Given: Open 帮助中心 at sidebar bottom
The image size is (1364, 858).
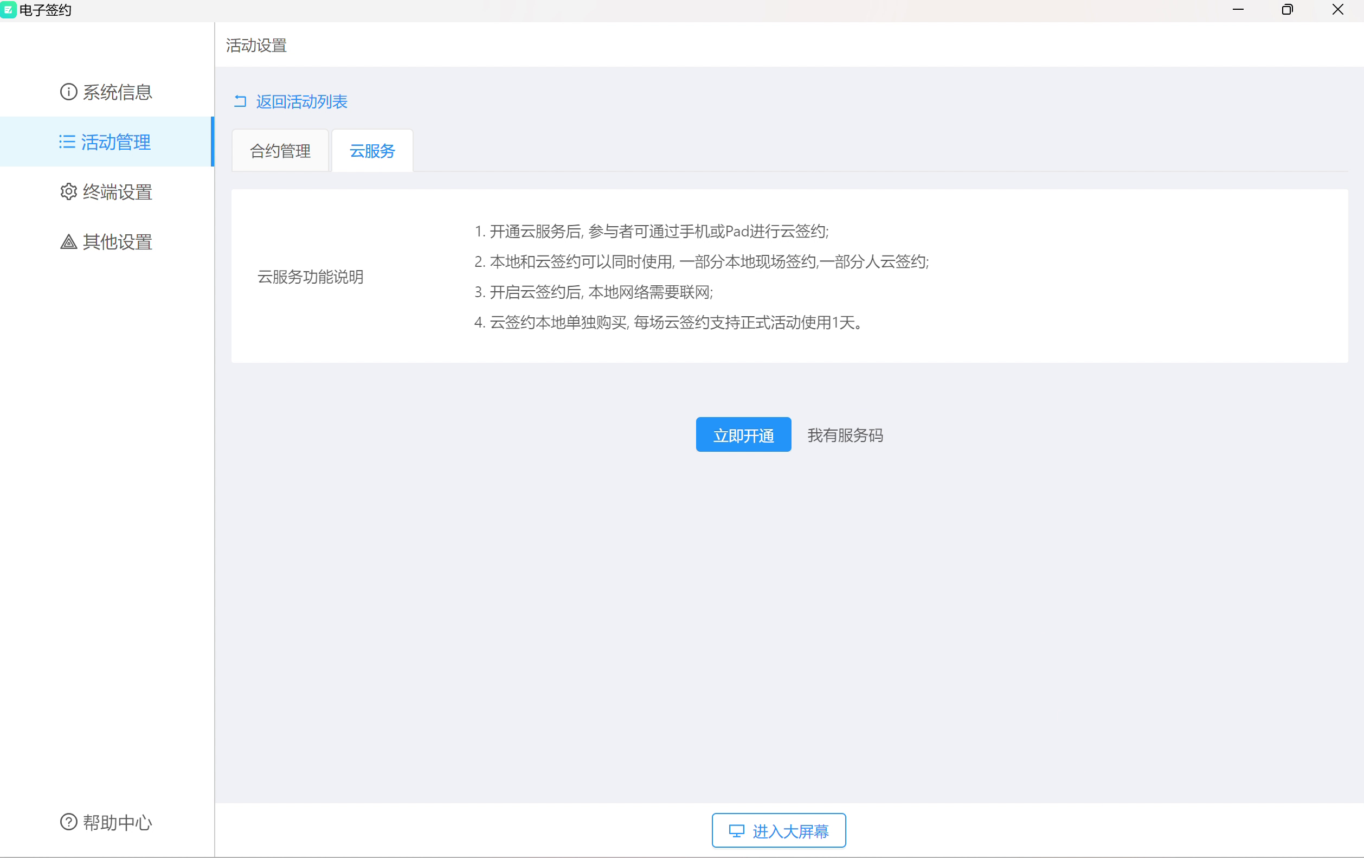Looking at the screenshot, I should [117, 822].
